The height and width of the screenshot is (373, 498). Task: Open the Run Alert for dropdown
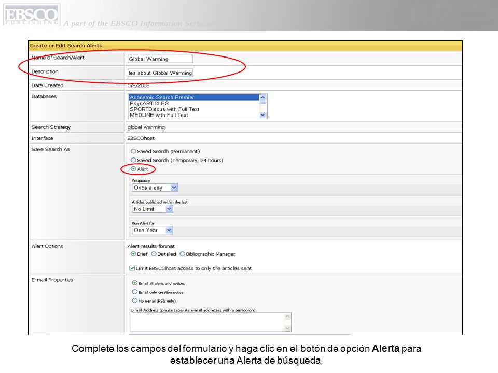click(152, 230)
